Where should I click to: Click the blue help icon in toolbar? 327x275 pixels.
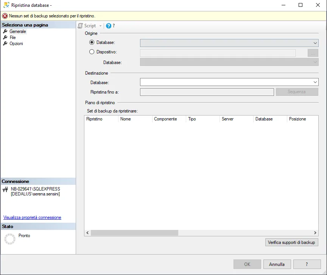(x=109, y=26)
